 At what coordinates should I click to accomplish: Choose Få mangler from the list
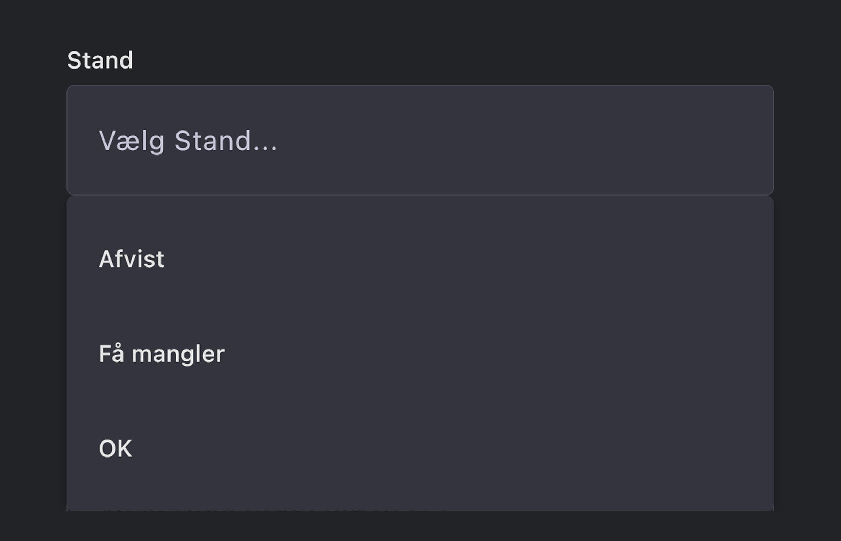click(x=161, y=354)
